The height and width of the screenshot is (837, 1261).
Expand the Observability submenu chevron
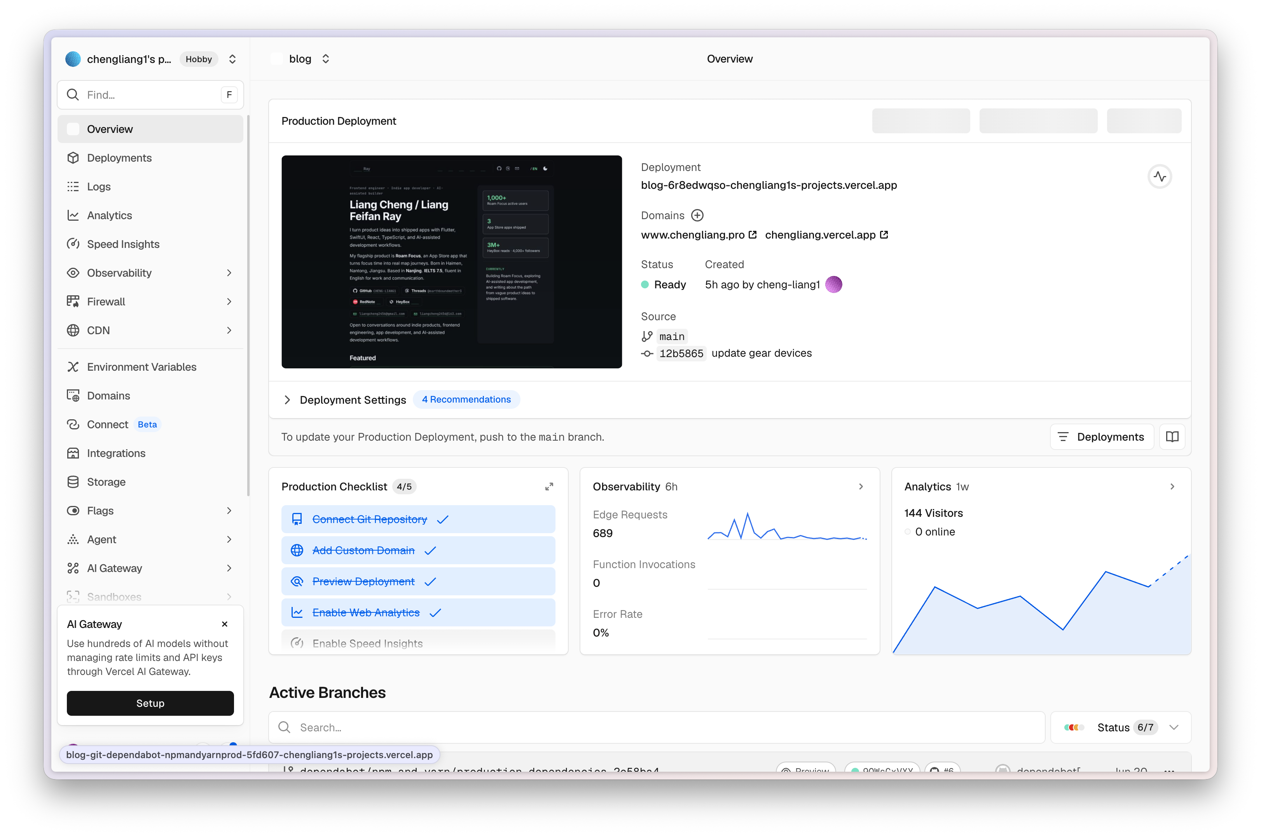(230, 273)
